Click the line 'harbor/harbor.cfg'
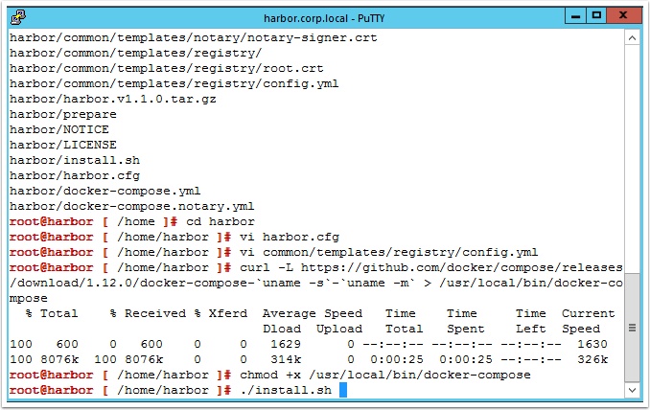Image resolution: width=650 pixels, height=410 pixels. tap(75, 175)
